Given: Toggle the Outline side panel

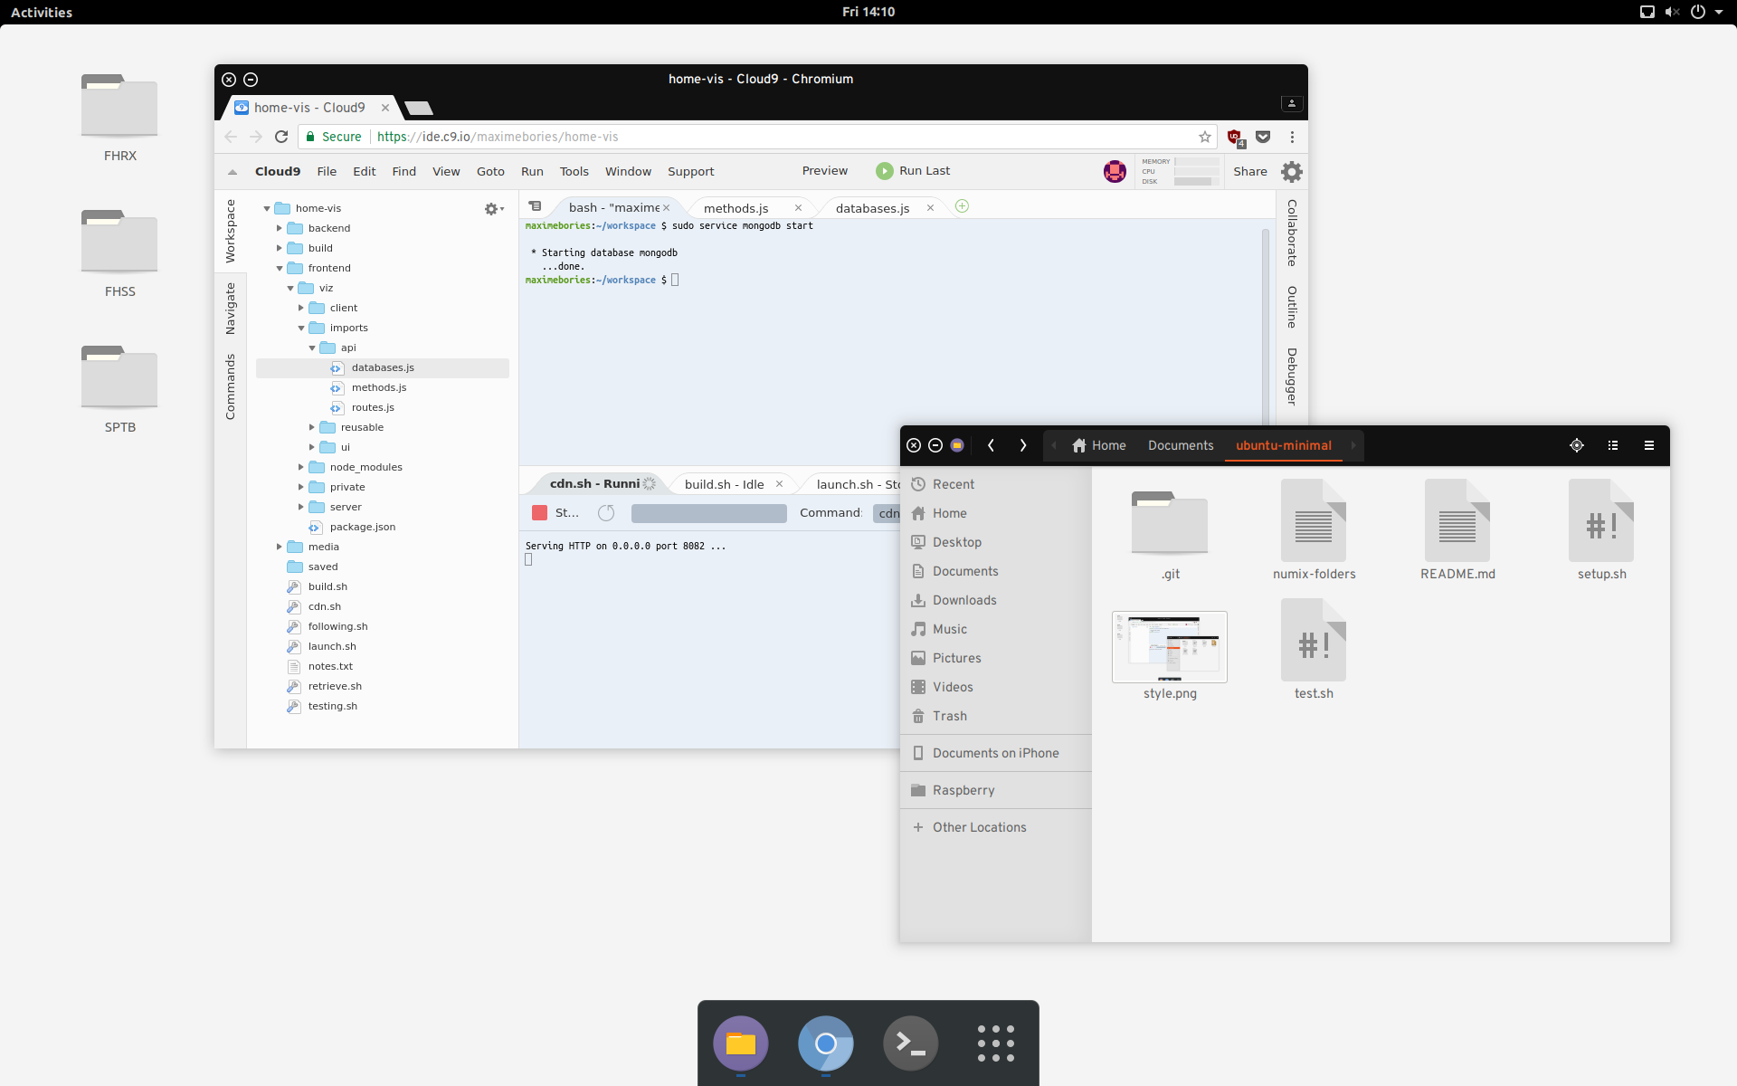Looking at the screenshot, I should click(x=1292, y=307).
